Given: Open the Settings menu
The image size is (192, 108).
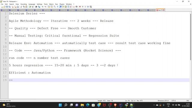Looking at the screenshot, I should click(x=39, y=4).
